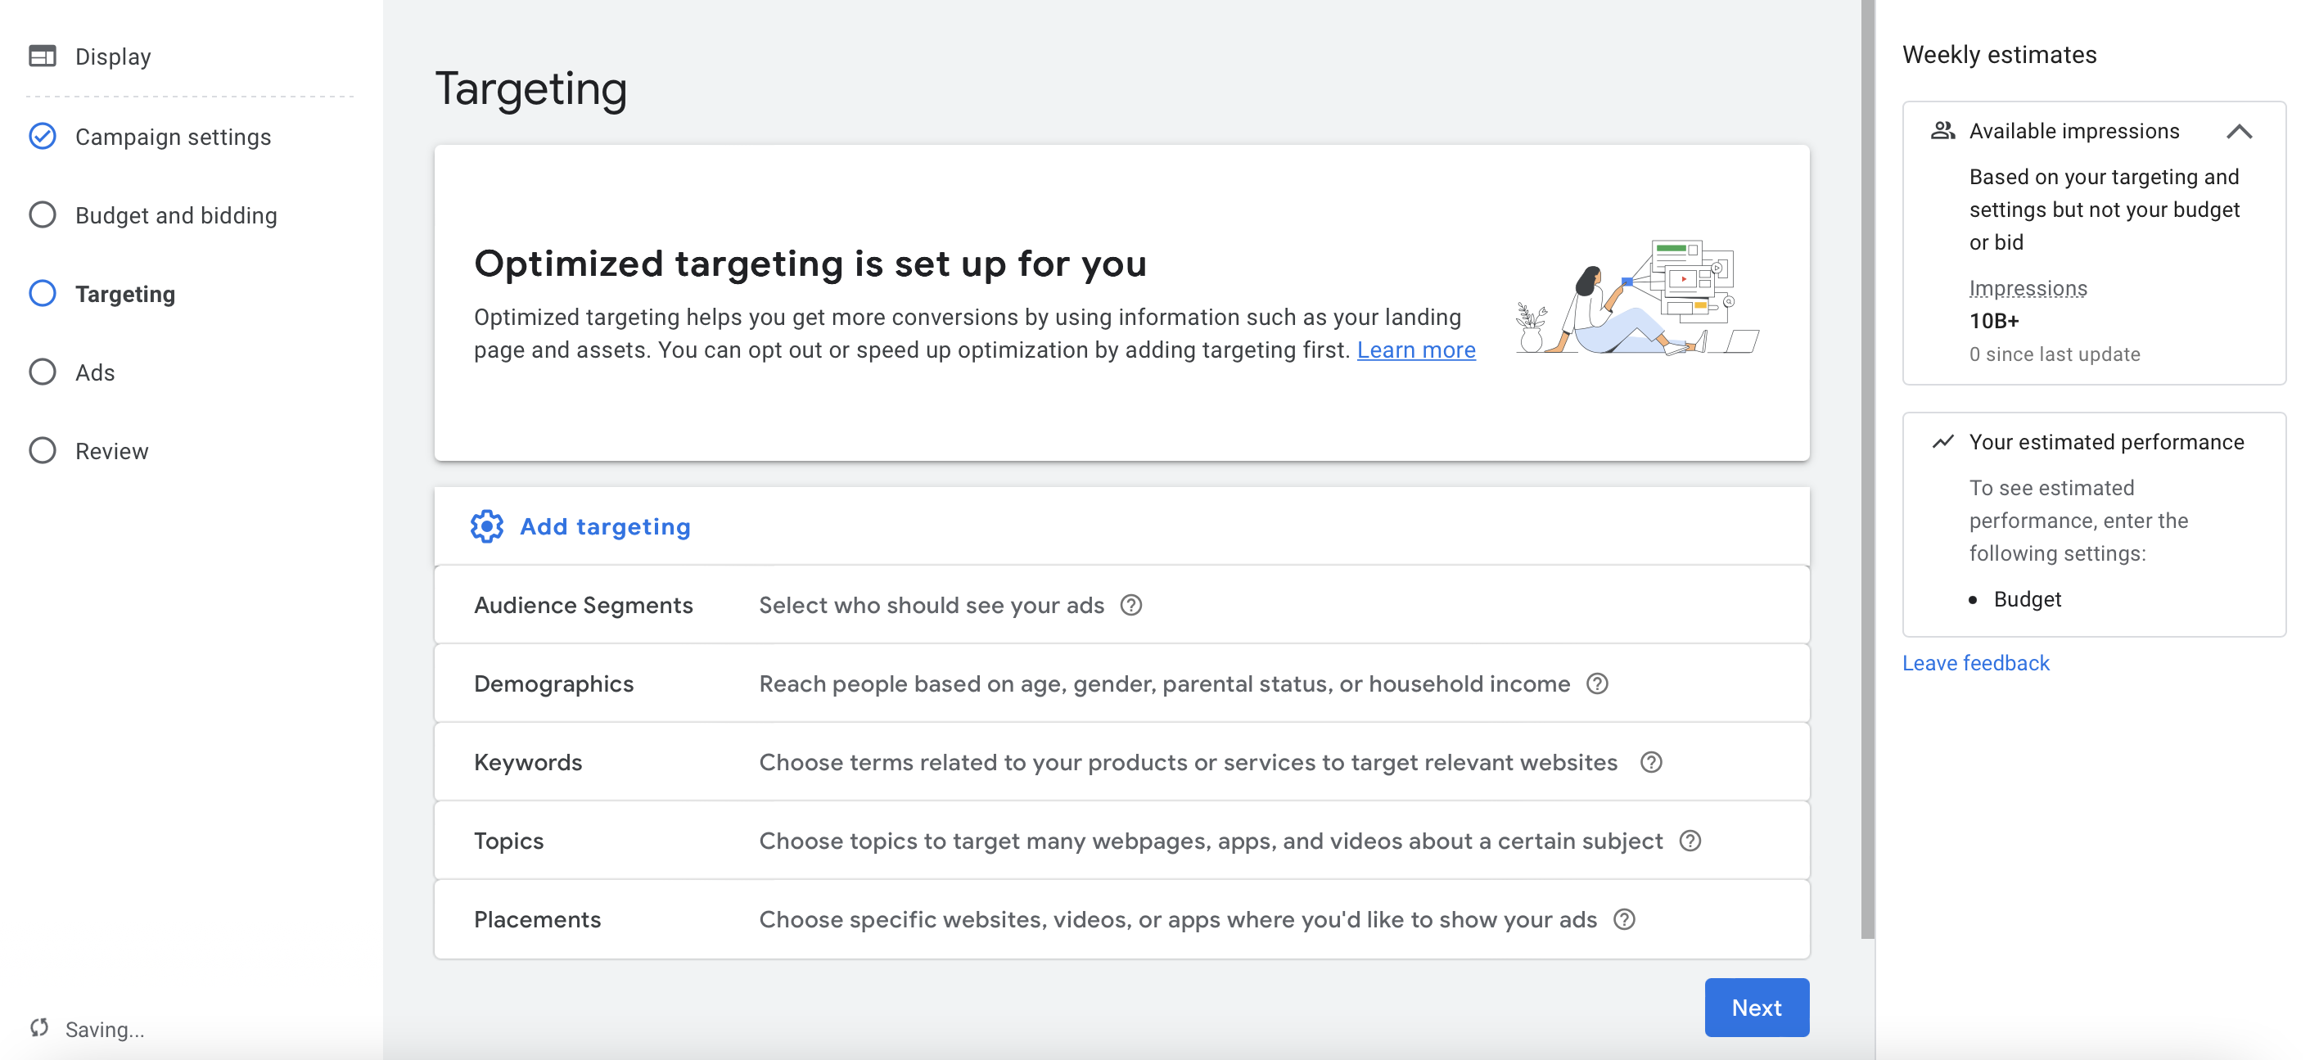Click the Leave feedback link
This screenshot has width=2310, height=1060.
pos(1975,663)
